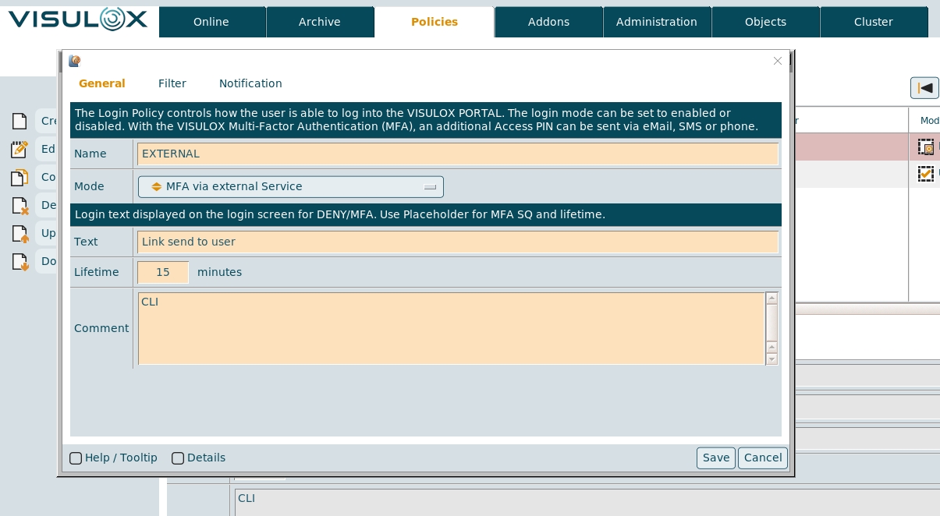This screenshot has width=940, height=516.
Task: Click the mode icon in highlighted row
Action: click(926, 147)
